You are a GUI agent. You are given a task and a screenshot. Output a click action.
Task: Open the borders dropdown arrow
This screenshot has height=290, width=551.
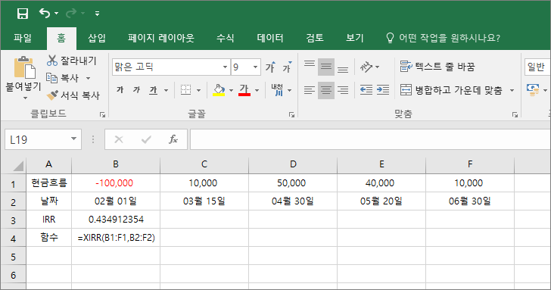pos(198,90)
